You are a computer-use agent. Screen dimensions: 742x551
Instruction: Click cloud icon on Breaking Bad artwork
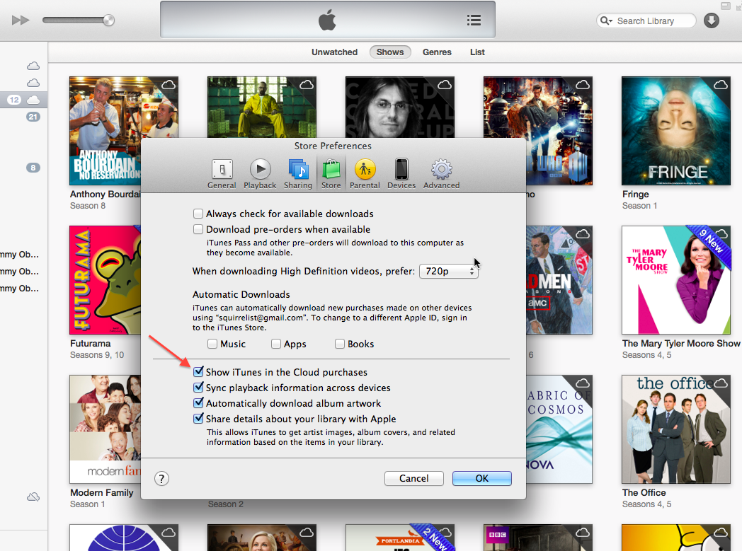point(307,85)
